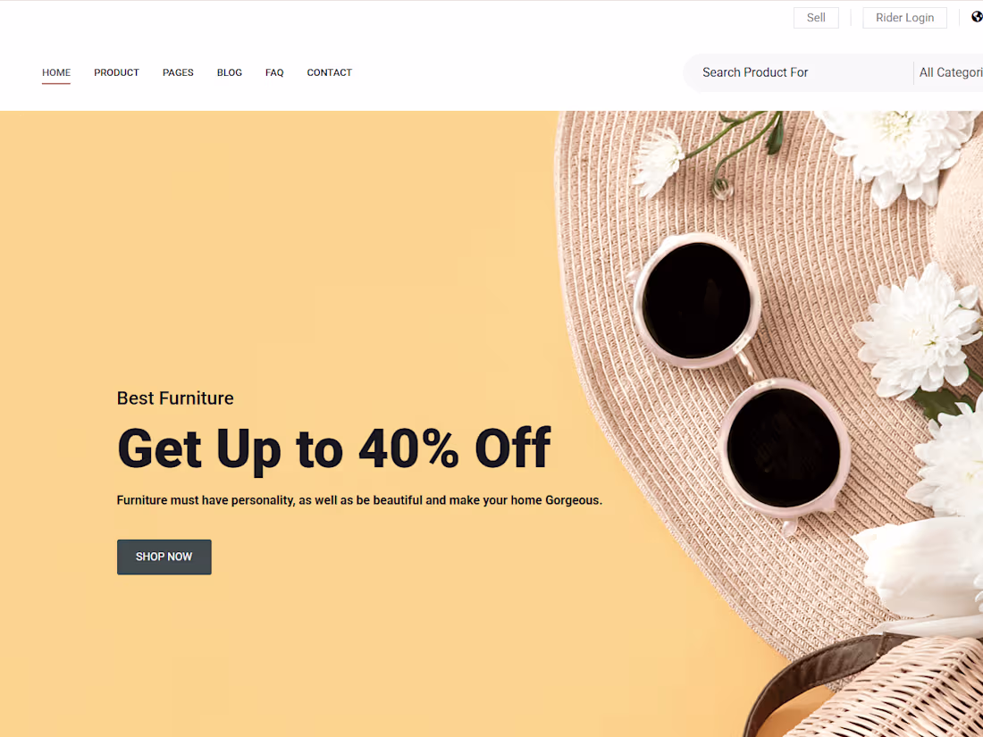Viewport: 983px width, 737px height.
Task: Click the Best Furniture subtitle text
Action: click(175, 398)
